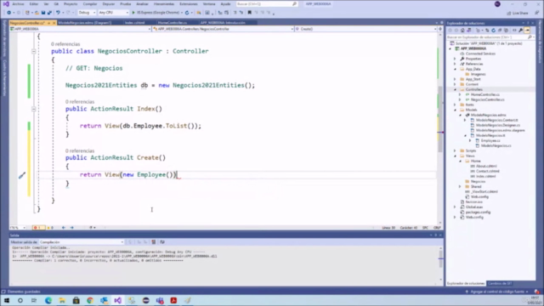Open the Mostrar salida de Compilación dropdown

pyautogui.click(x=82, y=242)
